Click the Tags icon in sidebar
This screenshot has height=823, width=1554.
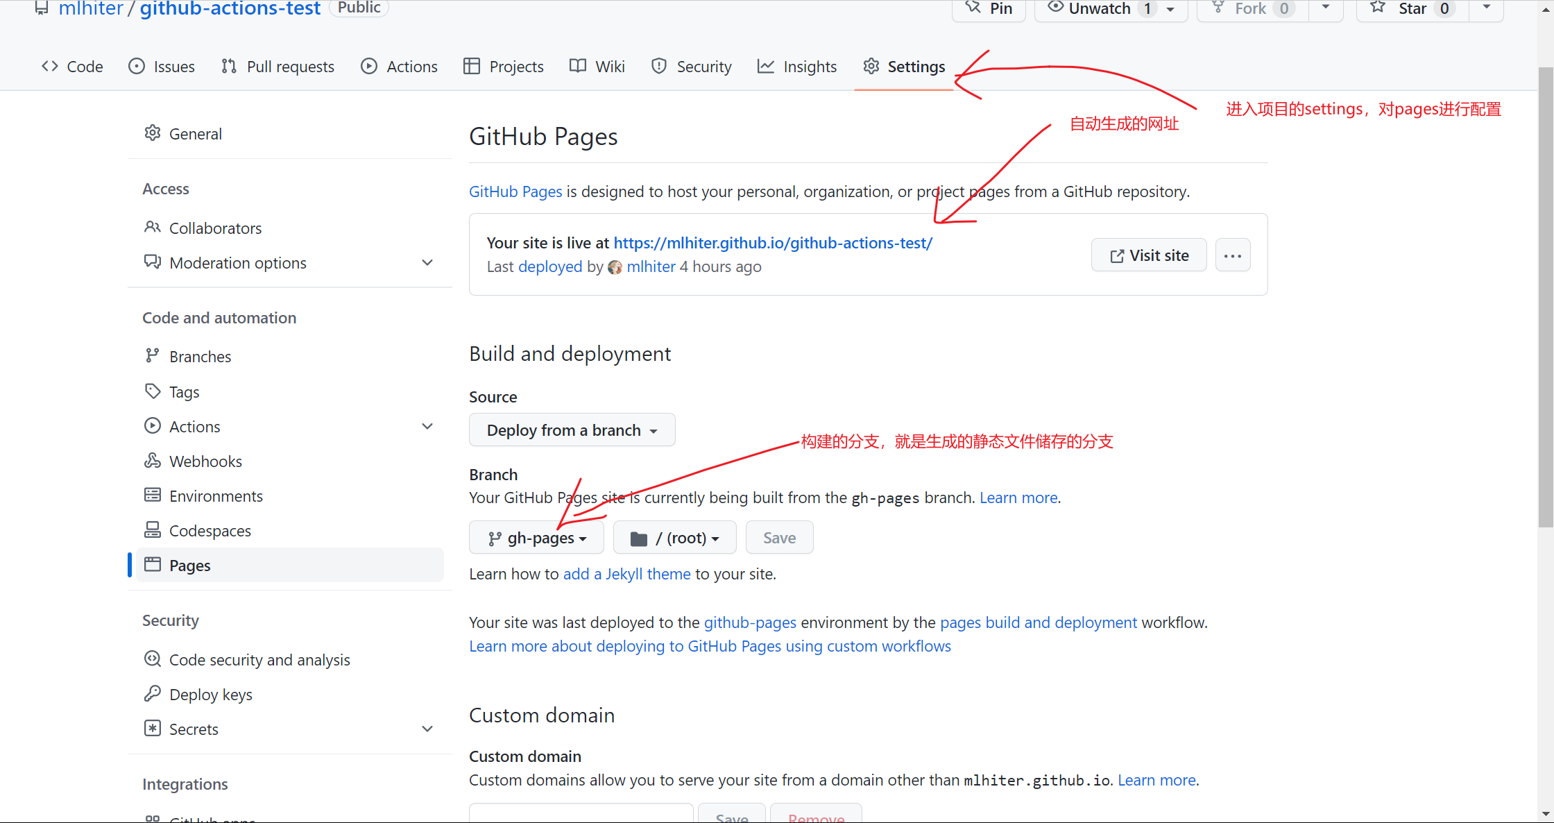point(152,391)
